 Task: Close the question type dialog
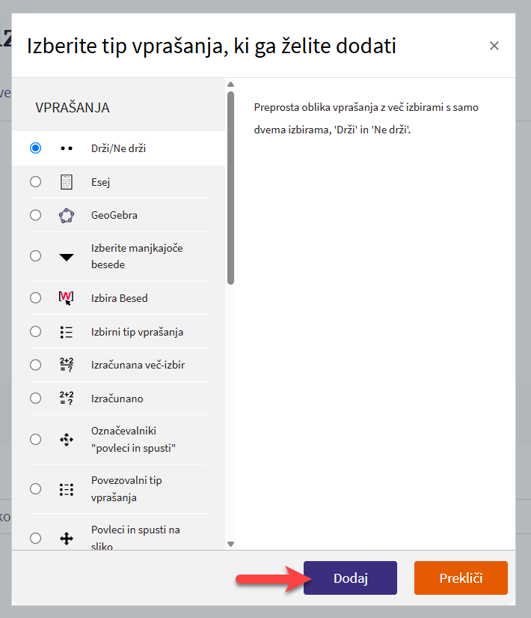coord(494,46)
